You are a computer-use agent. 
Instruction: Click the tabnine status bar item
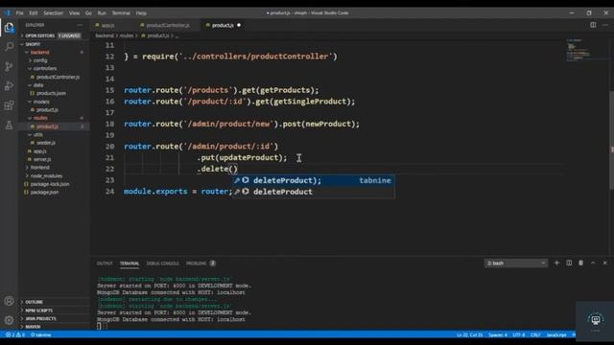(41, 334)
